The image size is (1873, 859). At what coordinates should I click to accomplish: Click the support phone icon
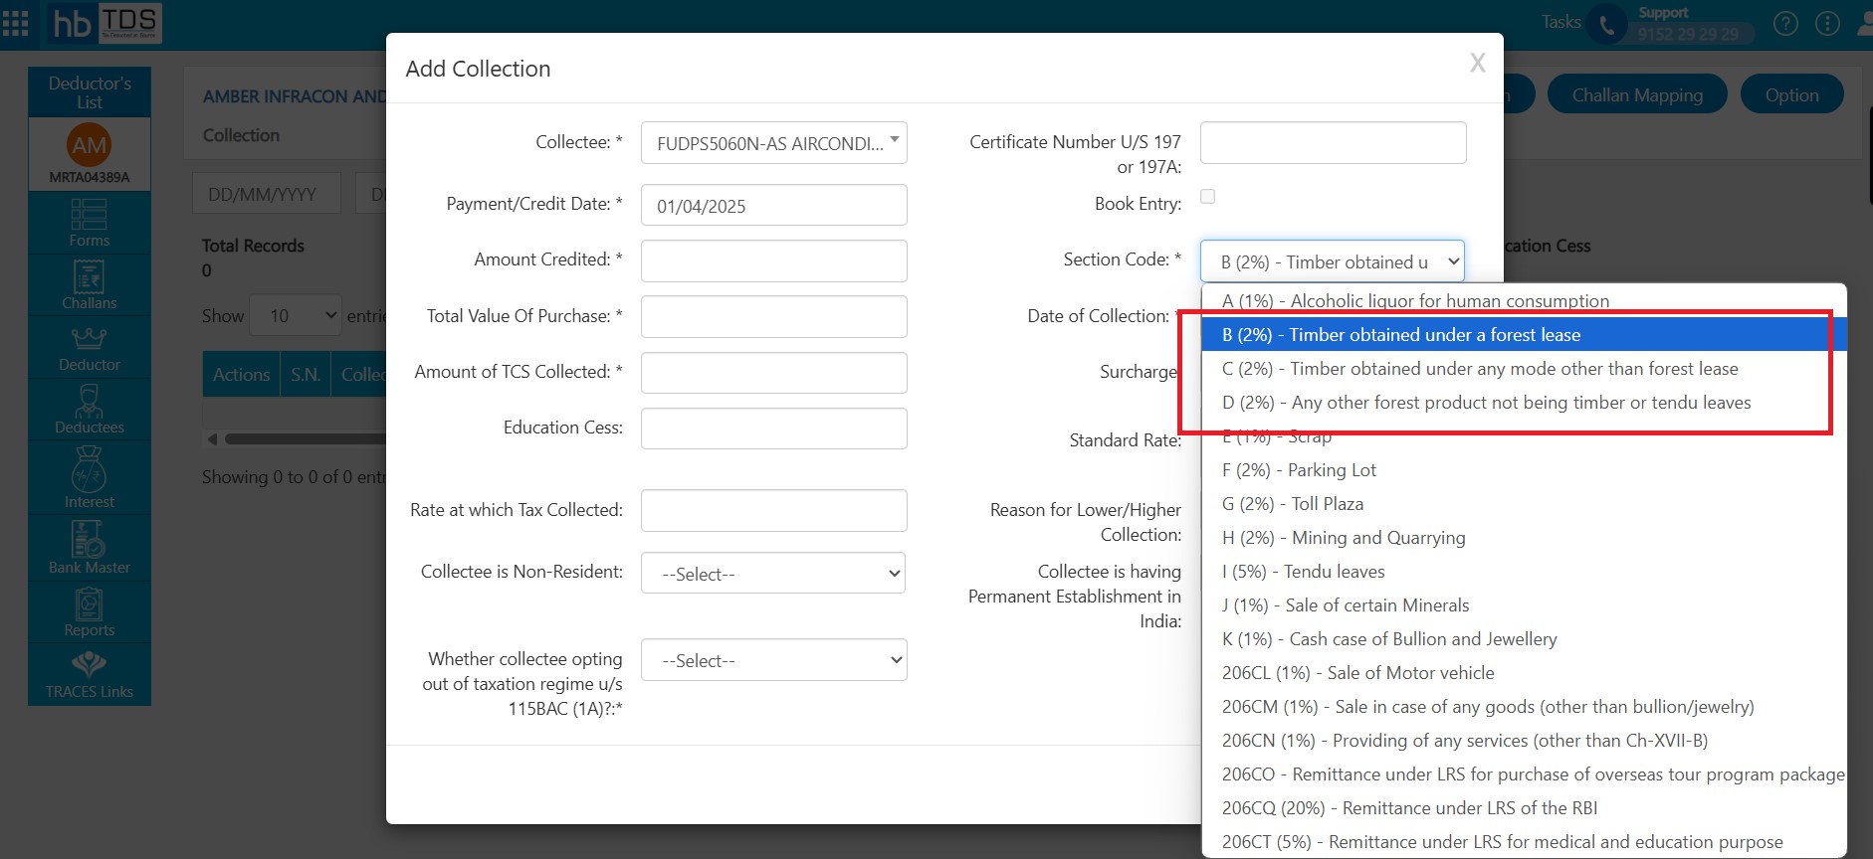click(x=1606, y=25)
